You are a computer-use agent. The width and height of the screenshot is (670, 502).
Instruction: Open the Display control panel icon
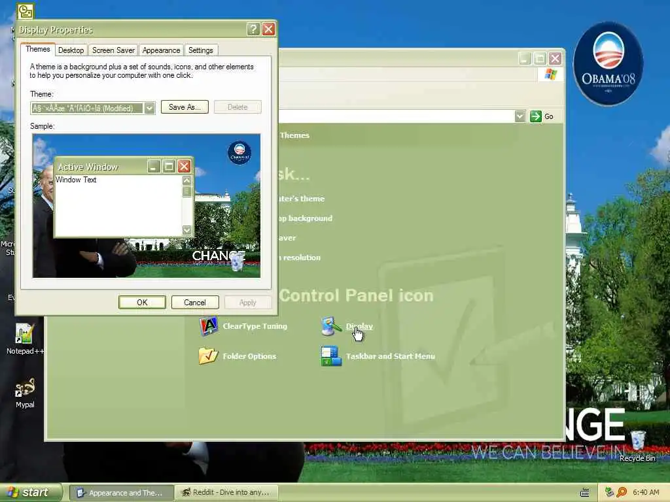331,327
